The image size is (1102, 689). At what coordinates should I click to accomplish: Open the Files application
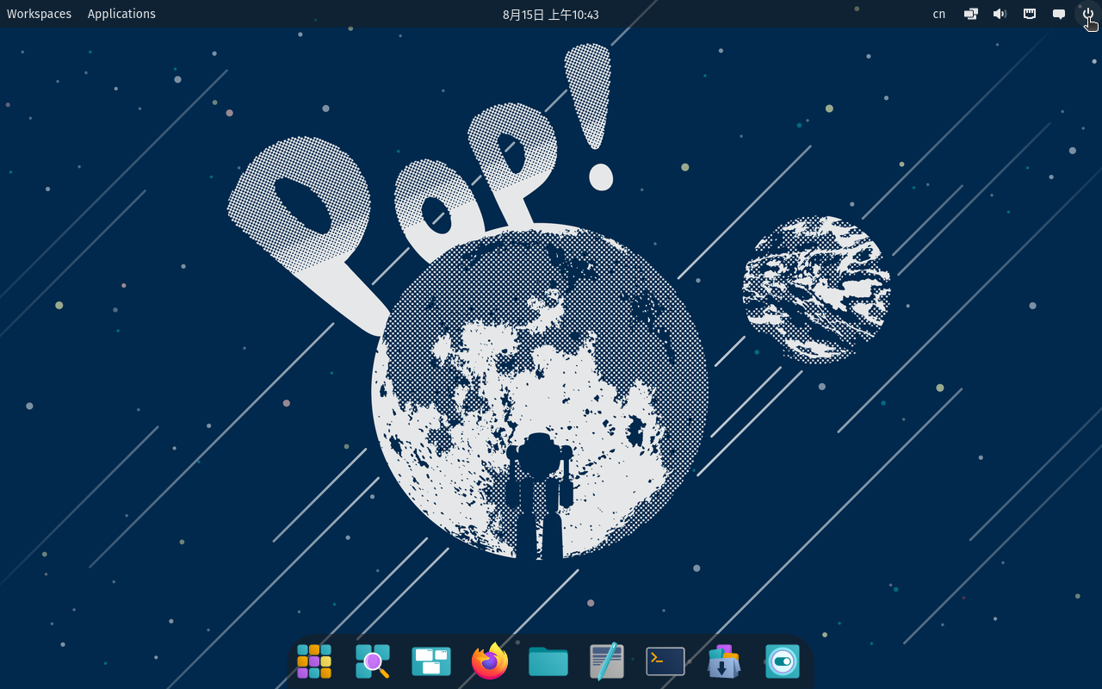tap(548, 661)
